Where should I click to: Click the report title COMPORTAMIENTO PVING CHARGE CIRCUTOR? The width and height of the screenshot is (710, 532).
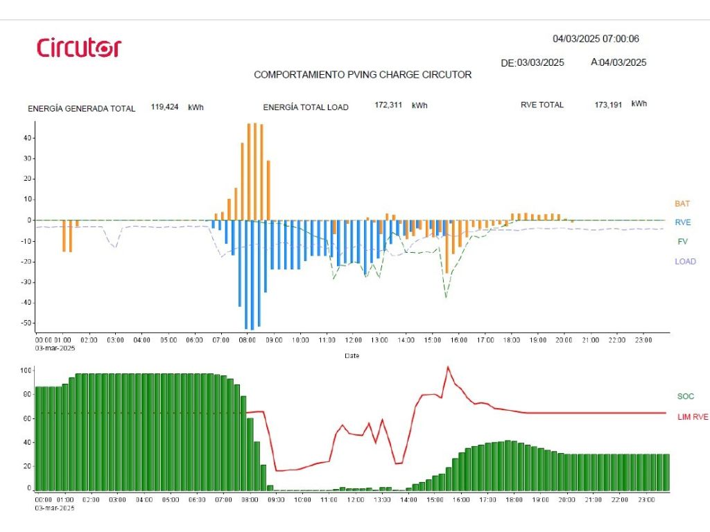[363, 75]
